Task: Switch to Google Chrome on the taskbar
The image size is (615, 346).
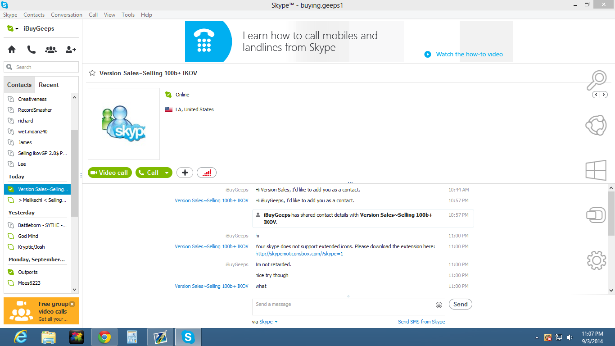Action: (x=104, y=337)
